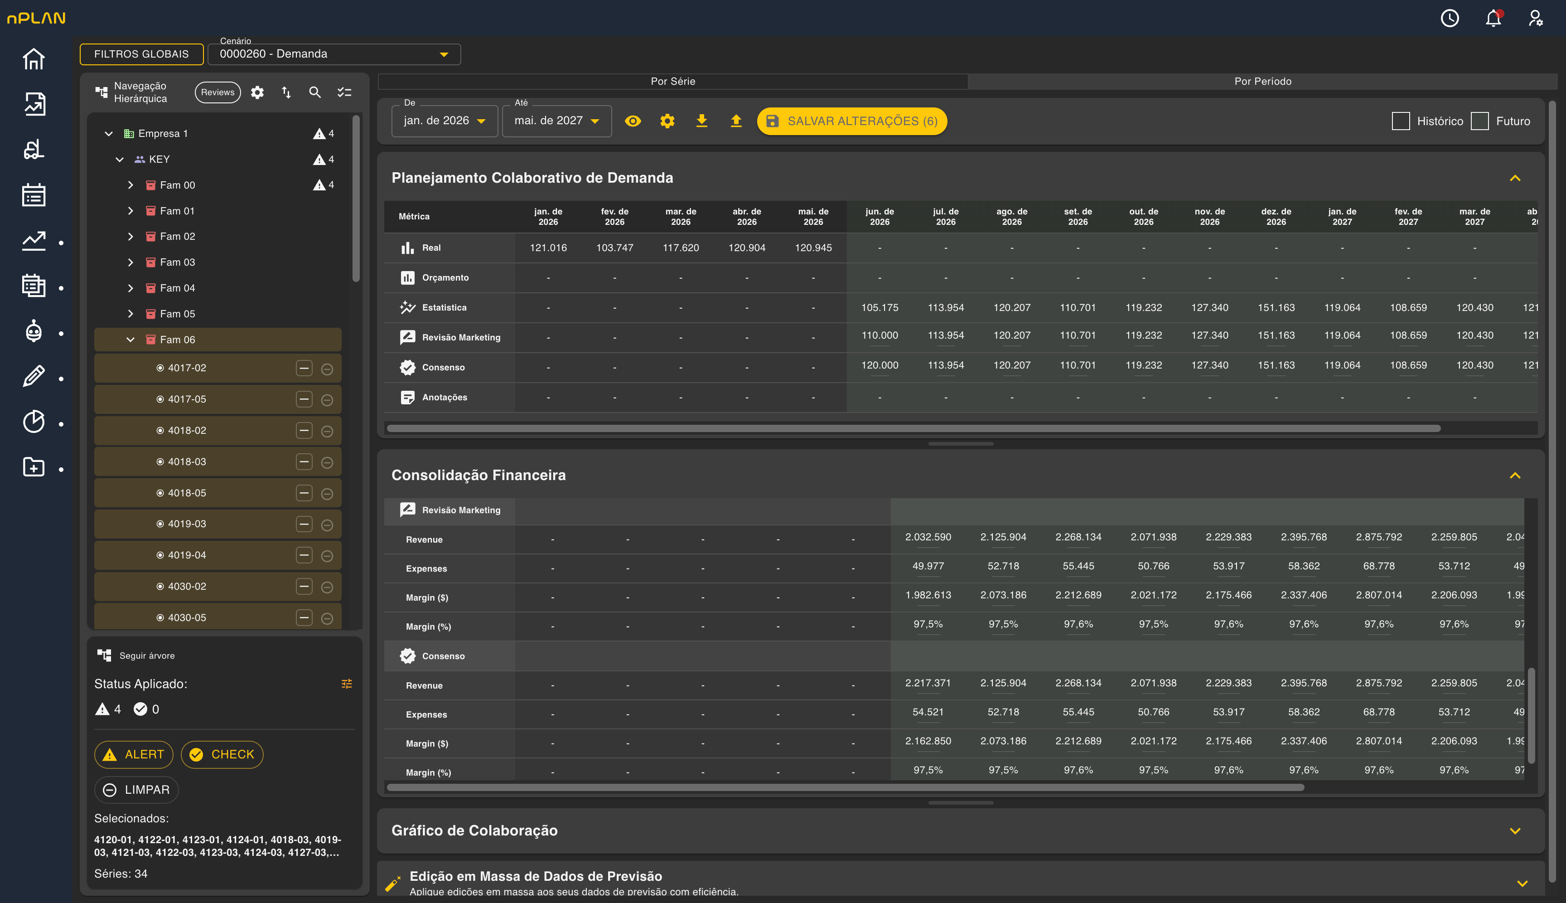
Task: Click the download arrow toolbar icon
Action: [702, 121]
